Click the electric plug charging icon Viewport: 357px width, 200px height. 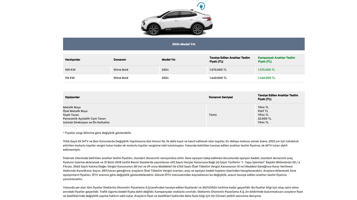click(201, 6)
